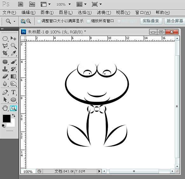Open the 图像(I) menu

(x=47, y=12)
